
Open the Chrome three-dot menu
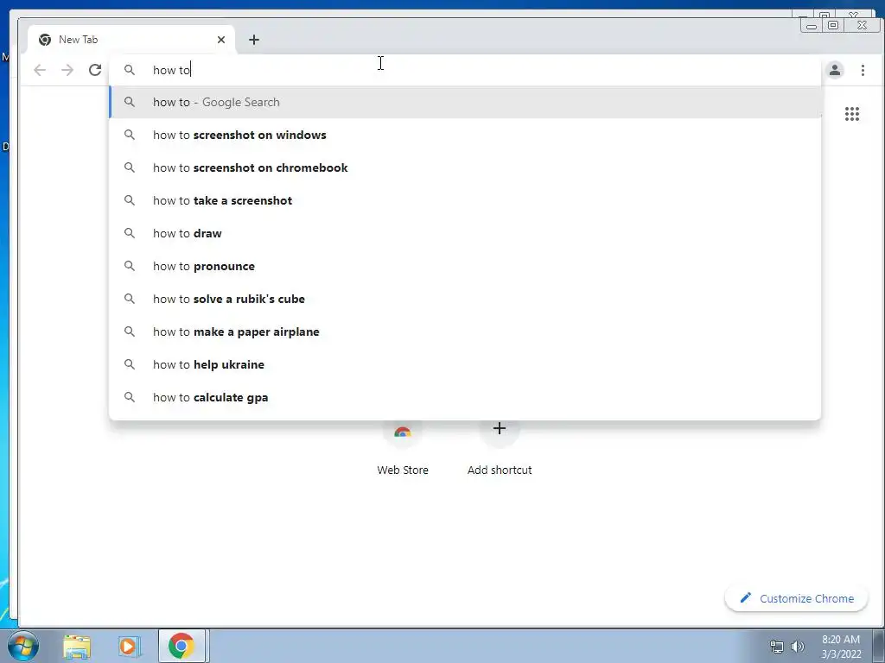pos(863,70)
